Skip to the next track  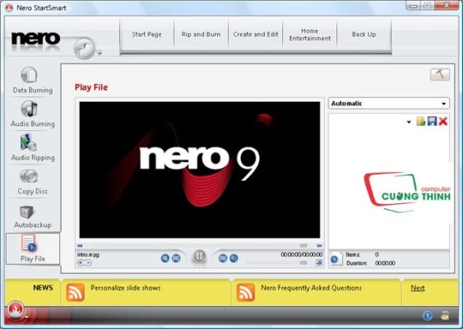tap(223, 258)
